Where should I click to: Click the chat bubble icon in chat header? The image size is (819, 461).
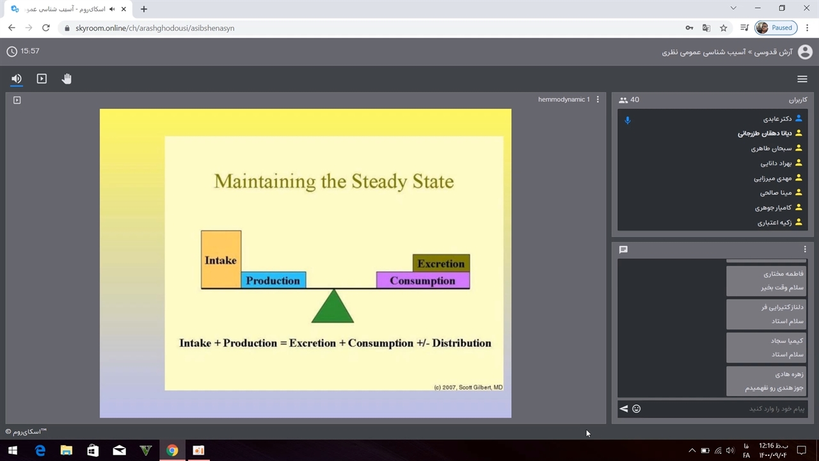(623, 250)
